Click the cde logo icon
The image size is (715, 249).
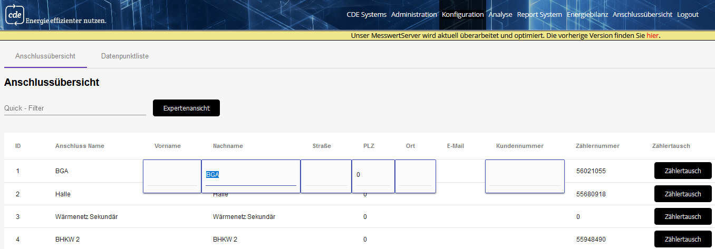(x=14, y=15)
